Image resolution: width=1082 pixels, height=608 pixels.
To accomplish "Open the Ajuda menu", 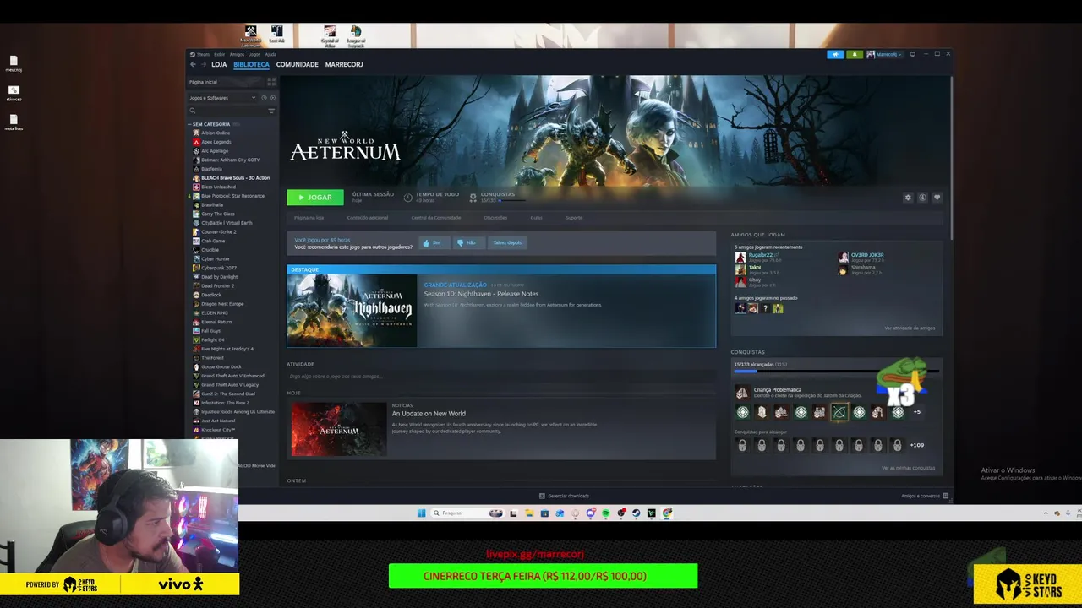I will 270,54.
